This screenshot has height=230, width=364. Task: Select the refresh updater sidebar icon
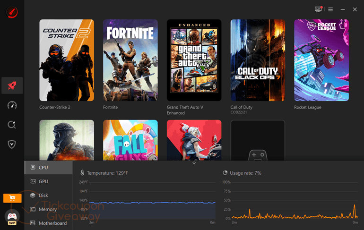12,125
